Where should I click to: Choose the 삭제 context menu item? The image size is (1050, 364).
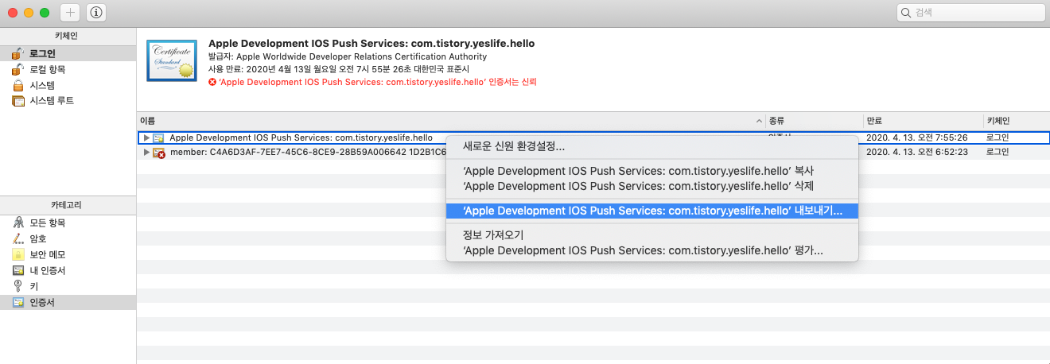(652, 185)
